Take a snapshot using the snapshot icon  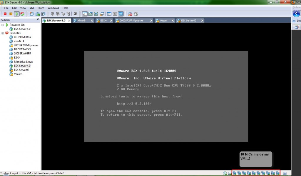[32, 14]
